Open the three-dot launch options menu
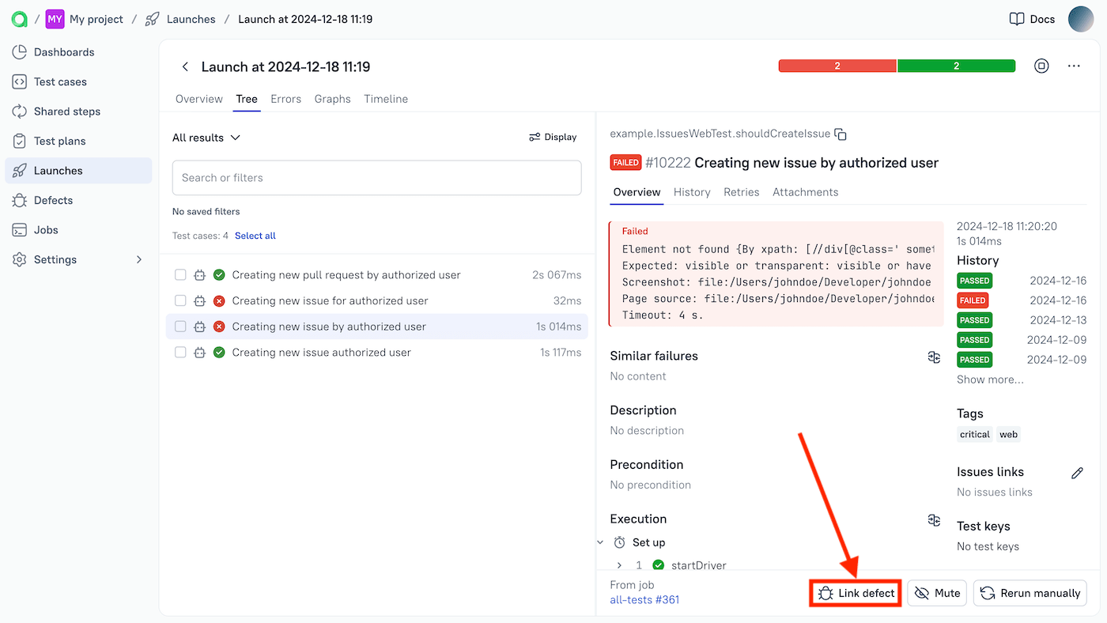Screen dimensions: 1107x623 (x=1073, y=66)
